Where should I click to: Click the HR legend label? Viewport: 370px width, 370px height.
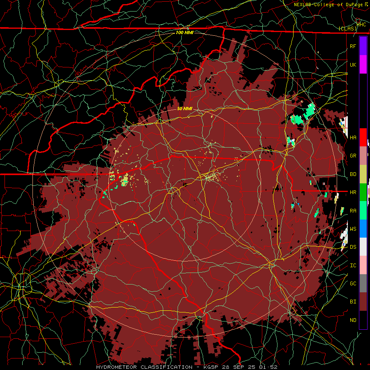353,192
